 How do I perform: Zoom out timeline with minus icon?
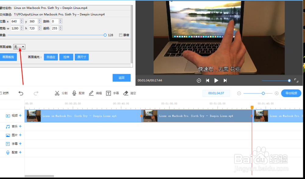click(x=239, y=93)
